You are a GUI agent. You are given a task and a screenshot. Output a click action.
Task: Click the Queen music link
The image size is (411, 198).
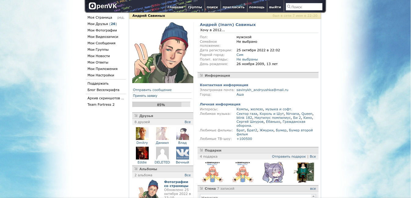(x=307, y=114)
